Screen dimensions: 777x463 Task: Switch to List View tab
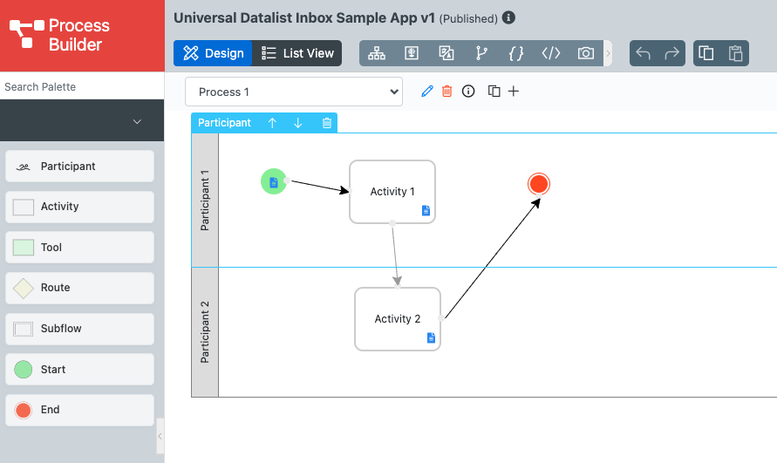tap(297, 53)
